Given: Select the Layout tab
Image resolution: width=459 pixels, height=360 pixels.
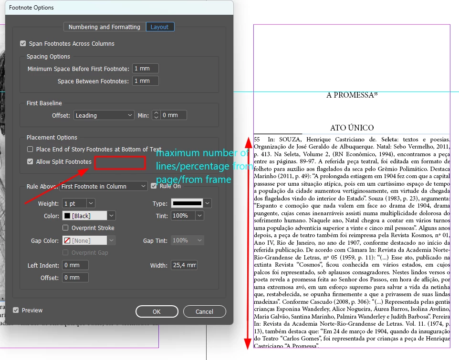Looking at the screenshot, I should (160, 27).
